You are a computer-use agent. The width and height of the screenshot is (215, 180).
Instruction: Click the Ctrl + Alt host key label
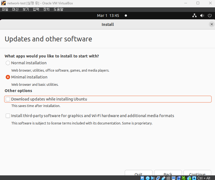(204, 178)
